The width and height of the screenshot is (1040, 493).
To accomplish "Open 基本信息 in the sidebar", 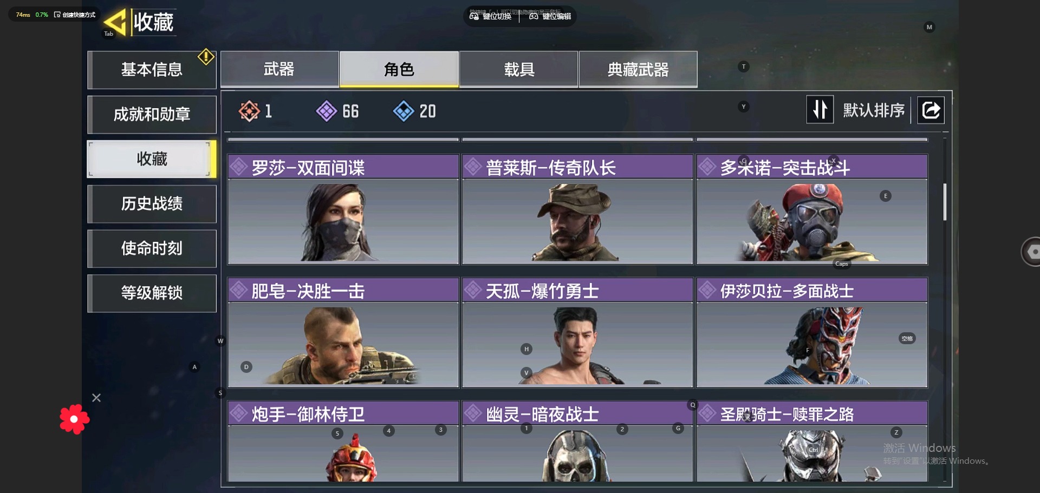I will coord(152,70).
